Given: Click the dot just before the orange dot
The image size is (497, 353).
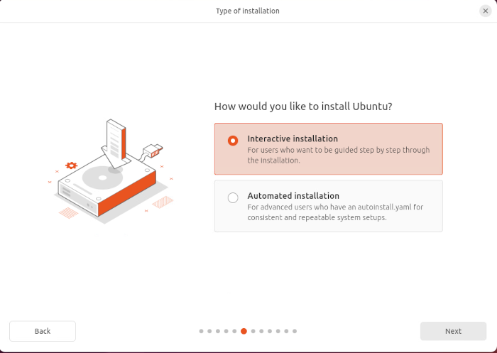Looking at the screenshot, I should [235, 331].
